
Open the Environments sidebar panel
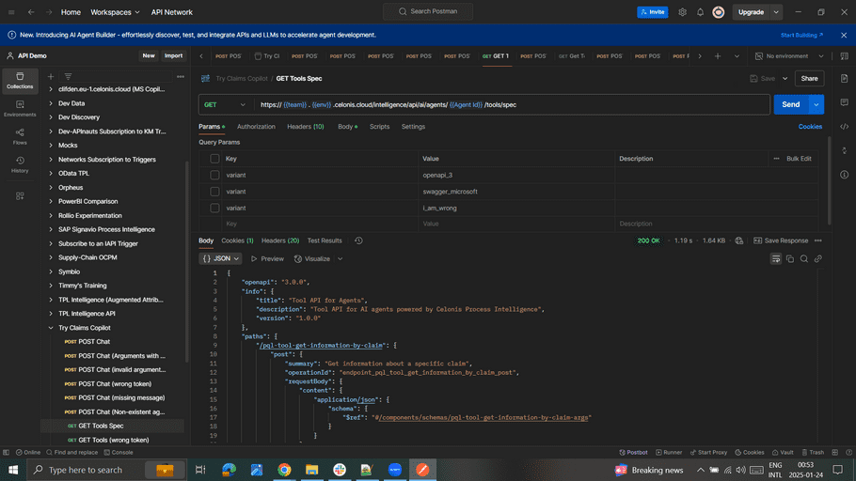(x=20, y=108)
